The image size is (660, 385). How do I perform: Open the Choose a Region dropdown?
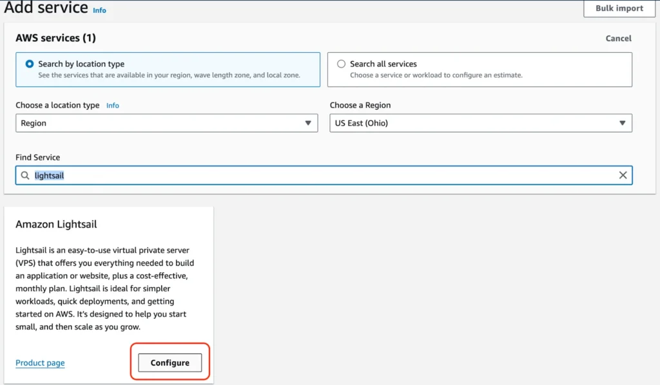(x=480, y=123)
